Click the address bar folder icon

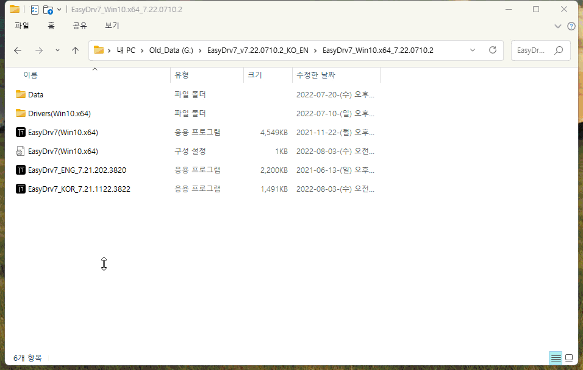tap(99, 50)
